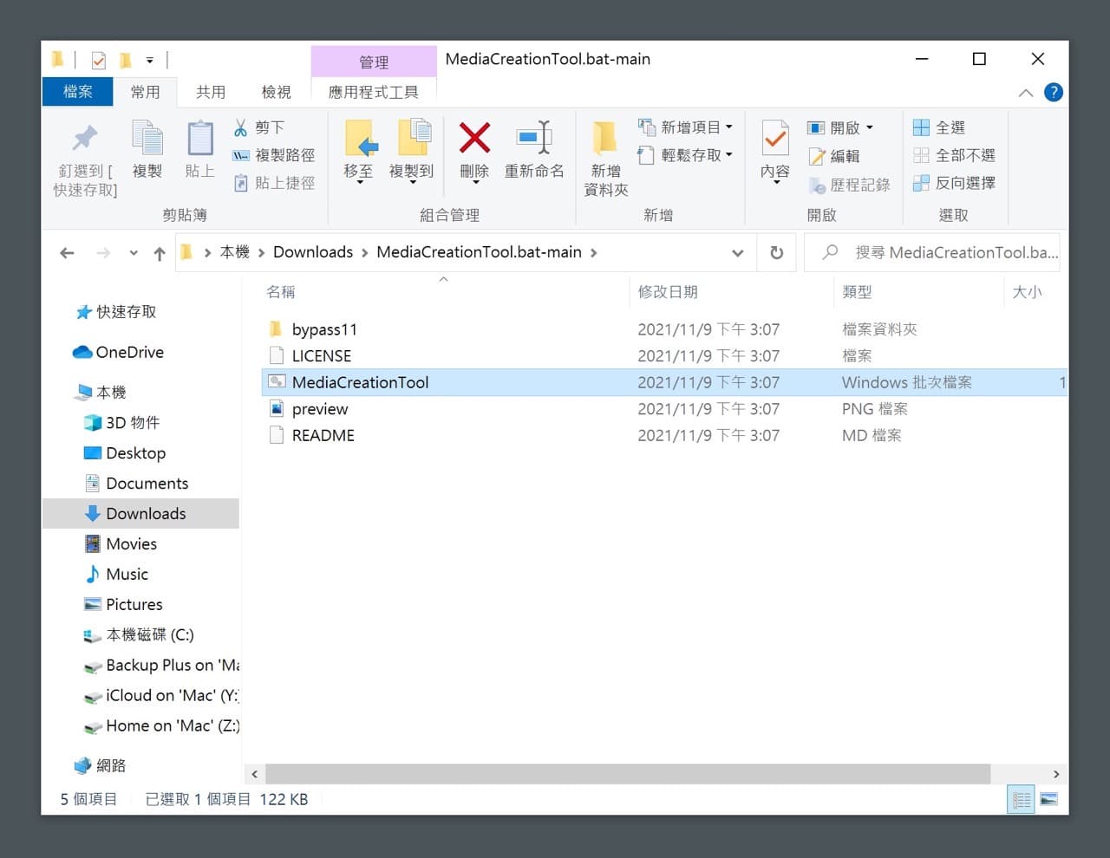Copy path with 複製路徑
Image resolution: width=1110 pixels, height=858 pixels.
click(273, 155)
